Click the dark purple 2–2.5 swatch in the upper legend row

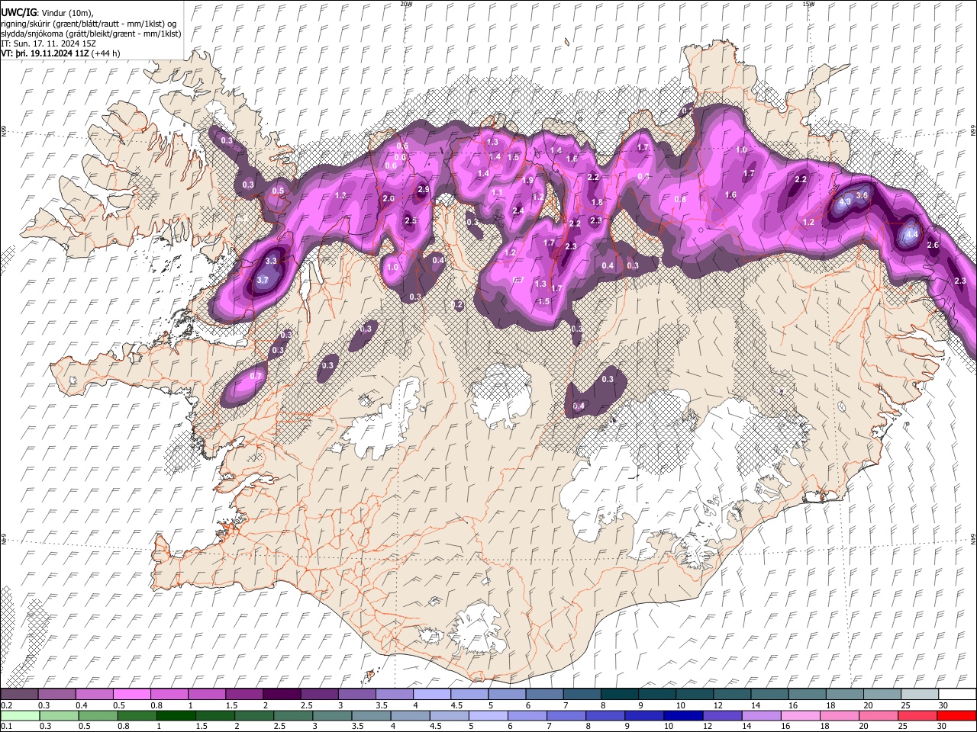pyautogui.click(x=282, y=695)
